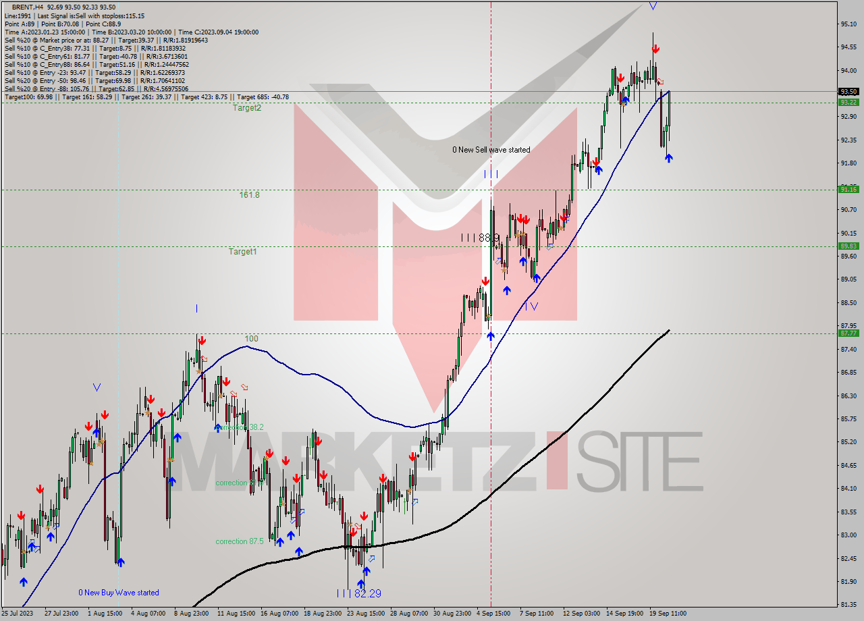
Task: Click the 'correction 38.2' label
Action: [x=240, y=427]
